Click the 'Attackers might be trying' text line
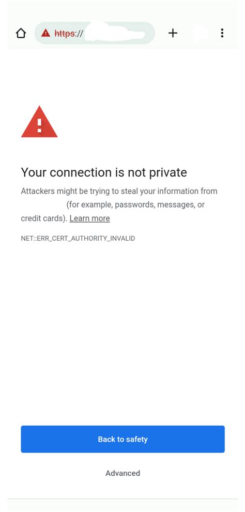The height and width of the screenshot is (512, 245). pos(119,191)
